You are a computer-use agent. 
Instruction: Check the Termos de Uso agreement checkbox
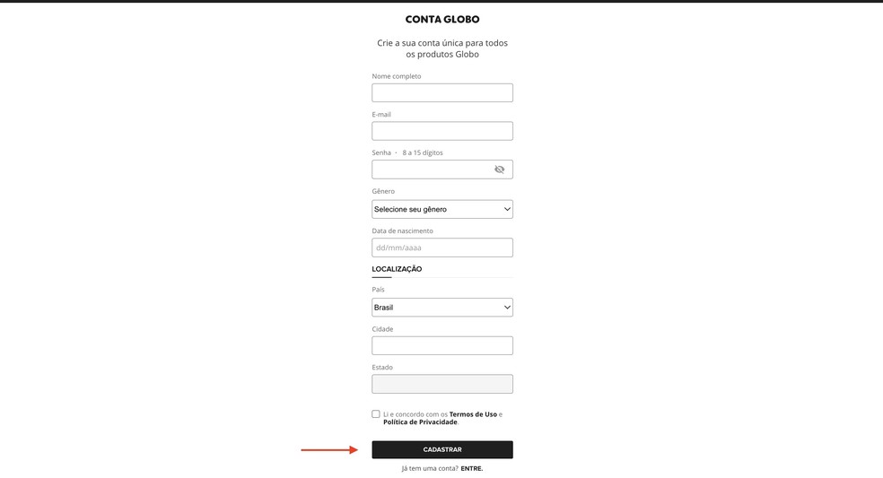pos(376,414)
